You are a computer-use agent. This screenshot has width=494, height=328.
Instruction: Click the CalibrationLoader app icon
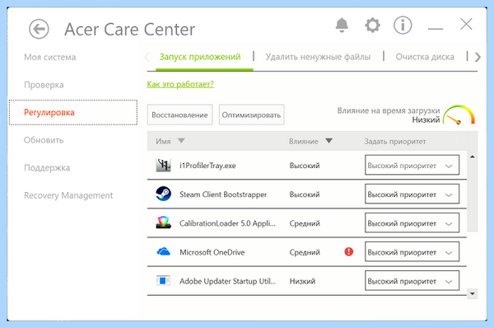(x=164, y=223)
